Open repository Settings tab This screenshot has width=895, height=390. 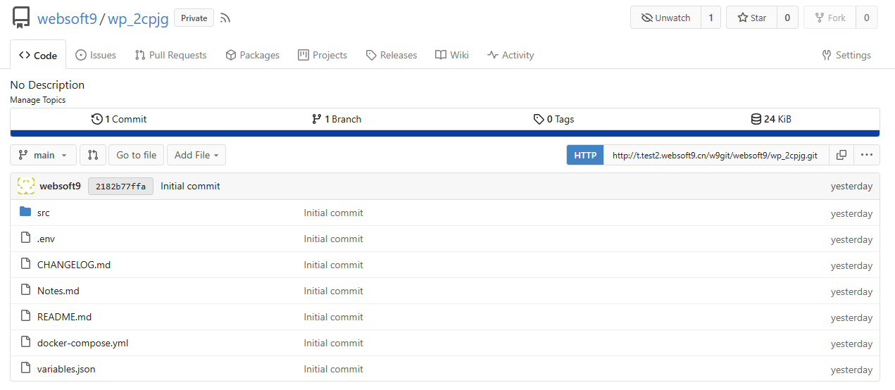point(846,55)
